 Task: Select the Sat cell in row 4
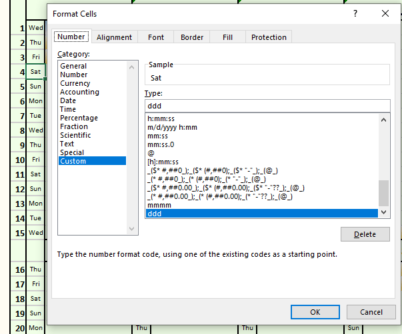pyautogui.click(x=35, y=72)
